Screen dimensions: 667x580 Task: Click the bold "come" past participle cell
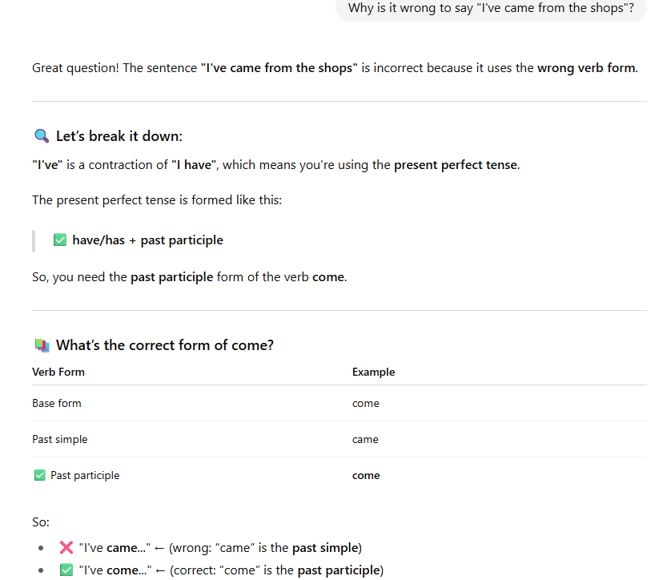coord(366,475)
